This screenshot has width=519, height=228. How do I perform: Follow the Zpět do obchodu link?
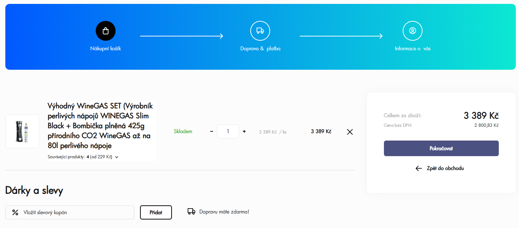[445, 168]
